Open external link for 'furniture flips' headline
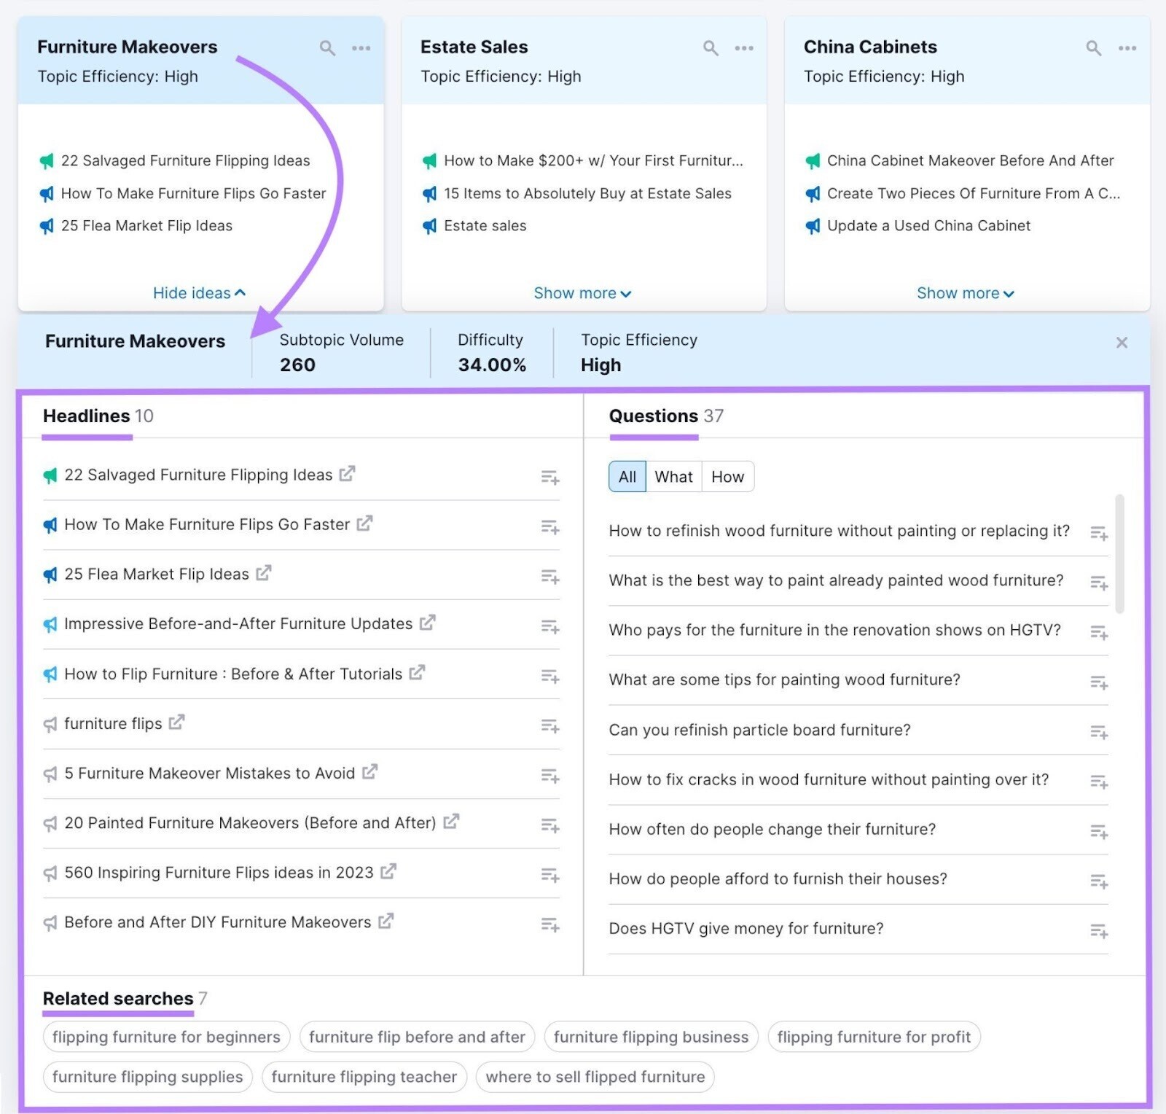1166x1114 pixels. [176, 722]
